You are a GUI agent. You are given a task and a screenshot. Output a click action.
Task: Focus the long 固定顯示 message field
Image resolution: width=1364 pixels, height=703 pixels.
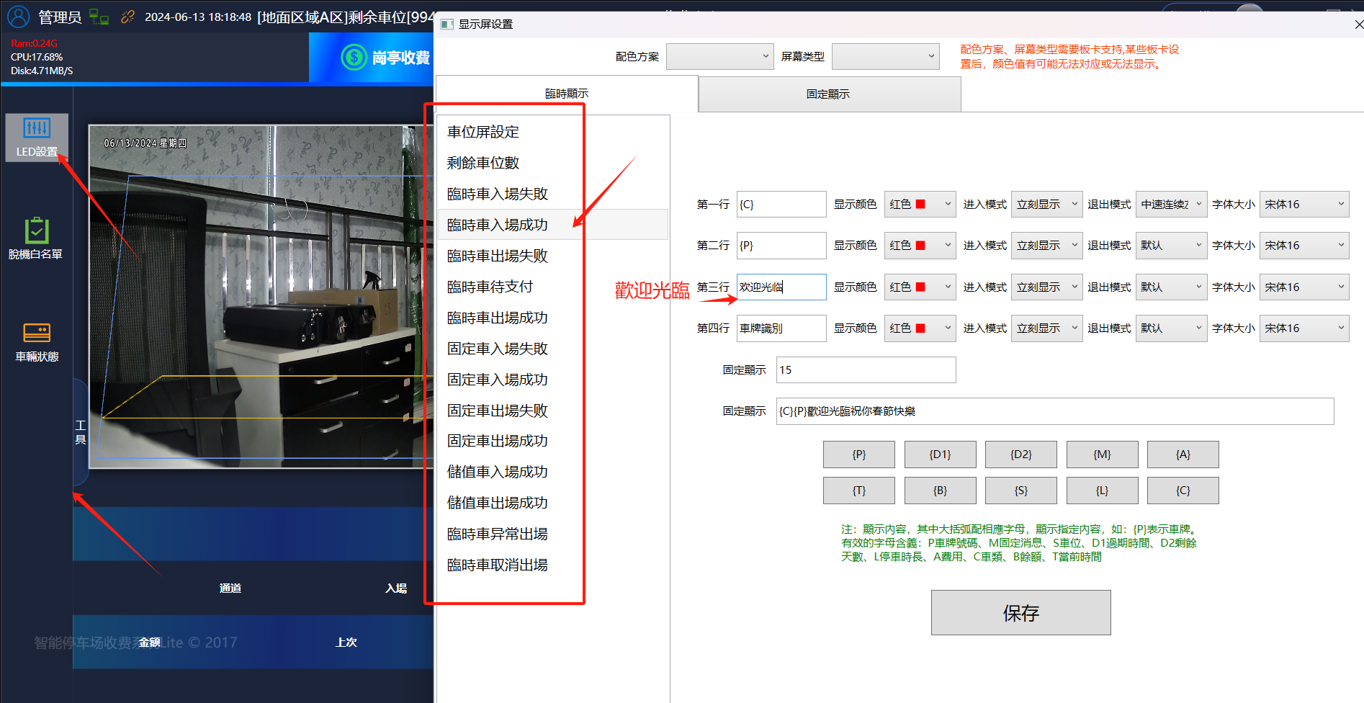pyautogui.click(x=1055, y=411)
